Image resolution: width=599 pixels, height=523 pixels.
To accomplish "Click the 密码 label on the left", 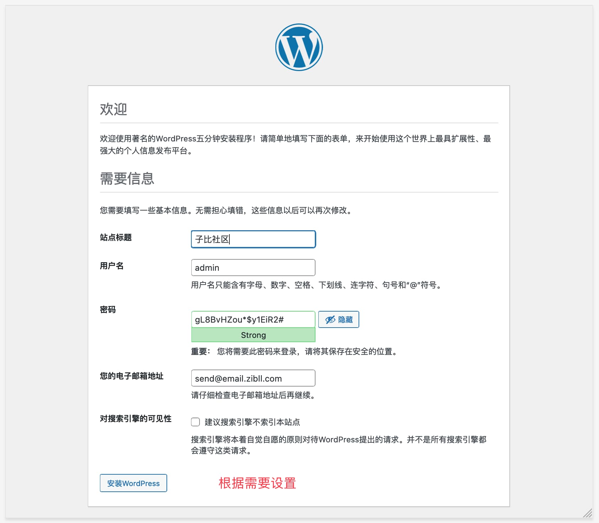I will pos(107,309).
